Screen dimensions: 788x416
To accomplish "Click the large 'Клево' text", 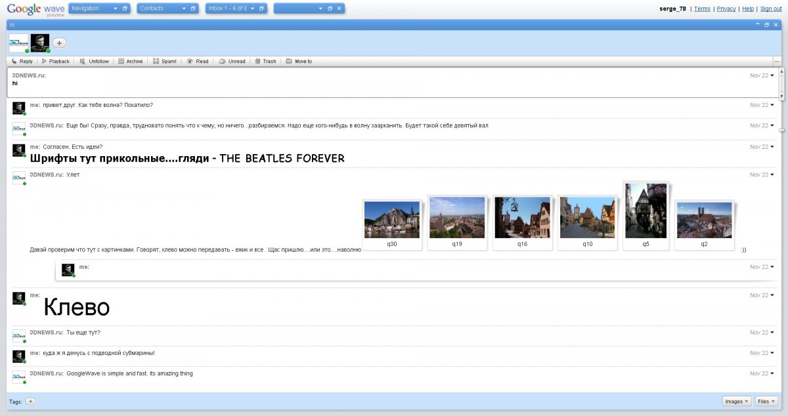I will pos(76,307).
